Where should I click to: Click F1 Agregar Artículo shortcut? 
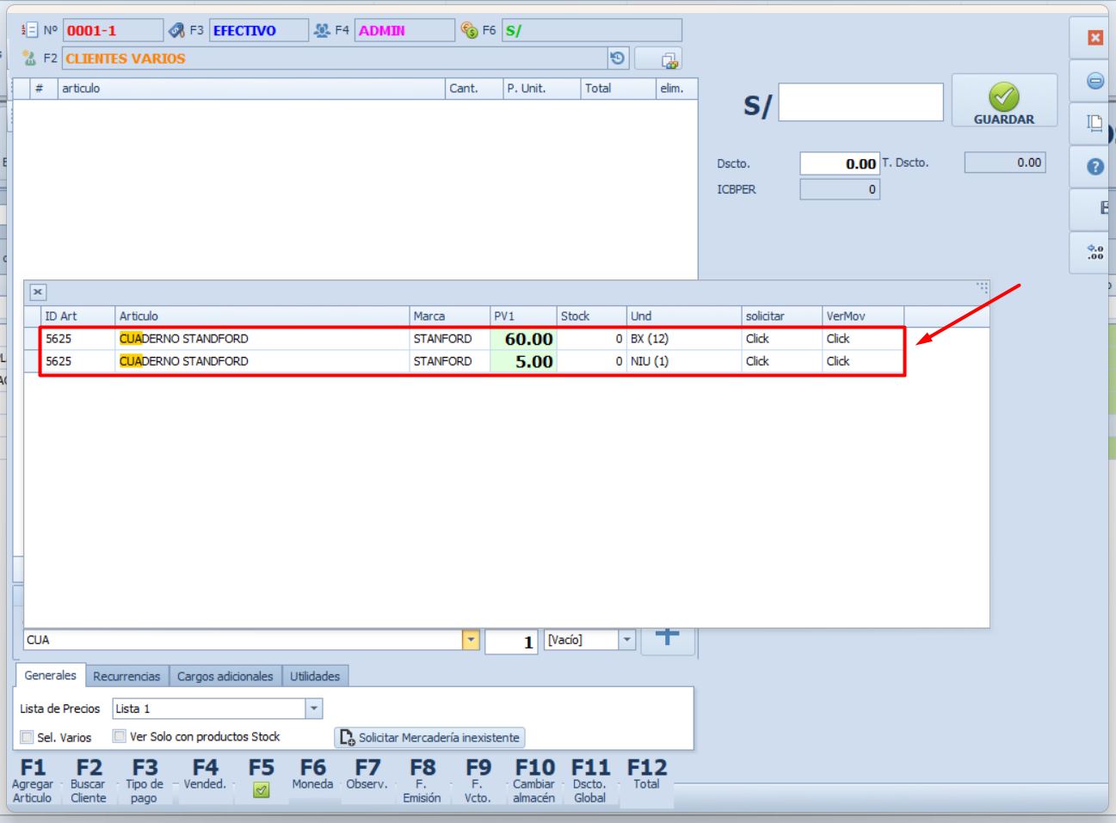point(33,780)
